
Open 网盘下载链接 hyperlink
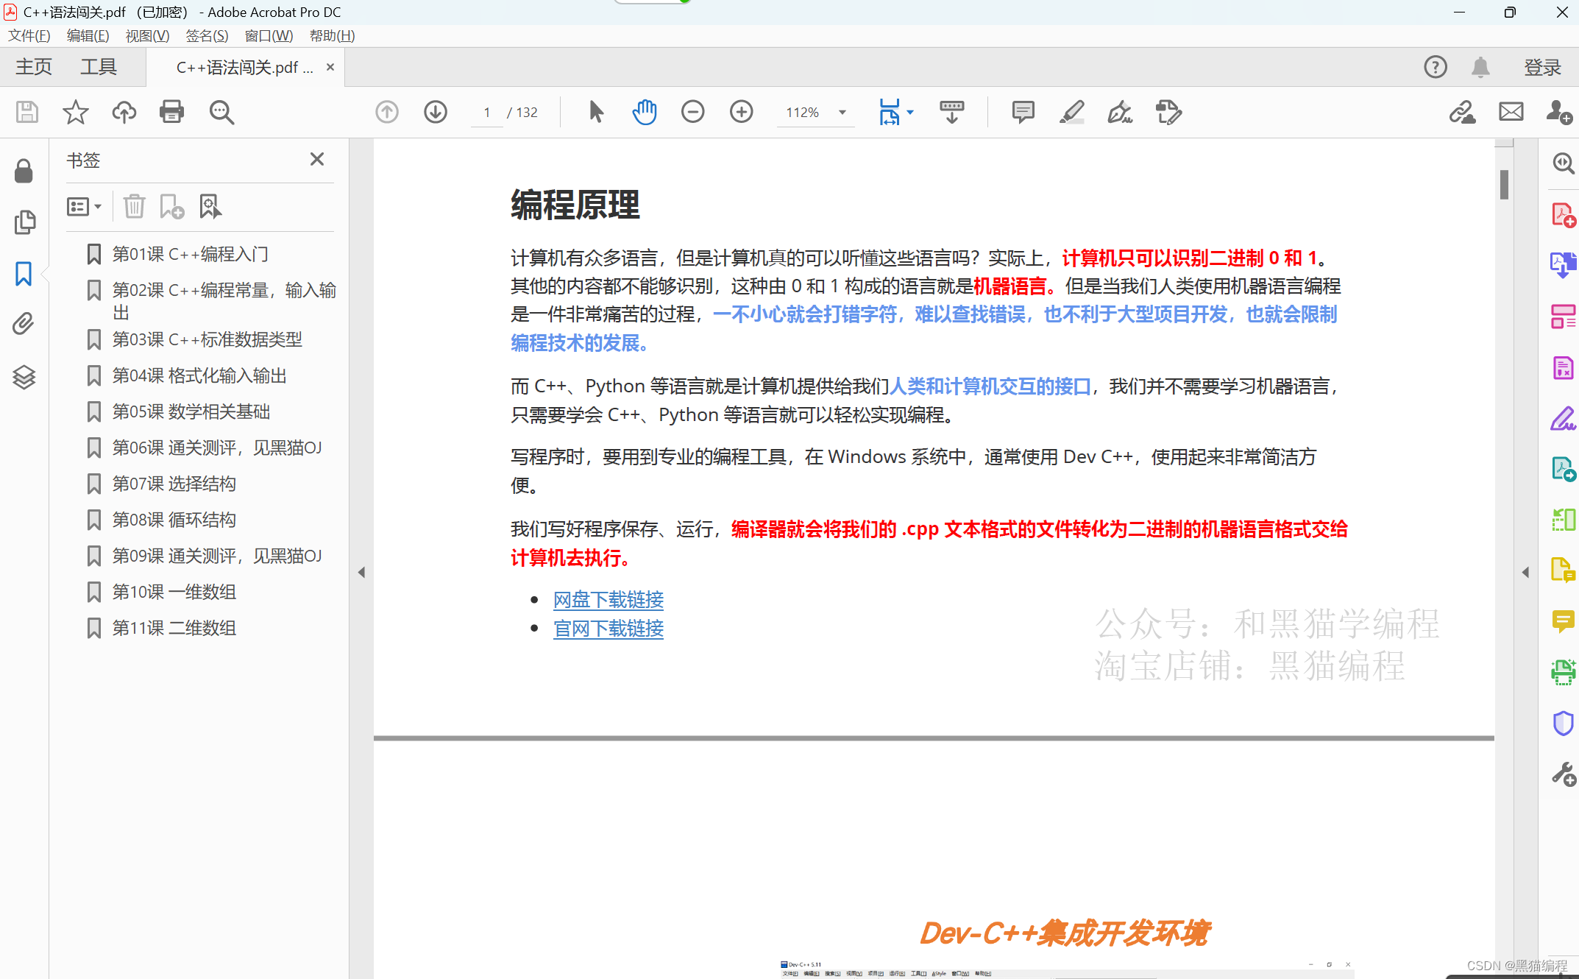[x=608, y=600]
